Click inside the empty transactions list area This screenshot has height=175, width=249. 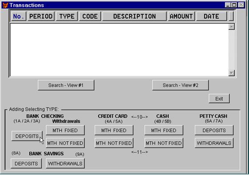[119, 50]
